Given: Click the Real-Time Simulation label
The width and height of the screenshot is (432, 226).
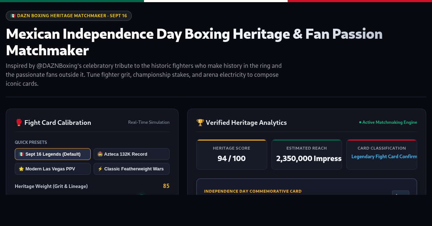Looking at the screenshot, I should 149,122.
